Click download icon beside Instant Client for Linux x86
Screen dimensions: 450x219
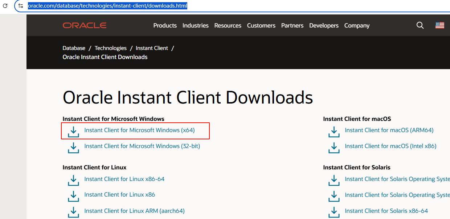coord(73,196)
